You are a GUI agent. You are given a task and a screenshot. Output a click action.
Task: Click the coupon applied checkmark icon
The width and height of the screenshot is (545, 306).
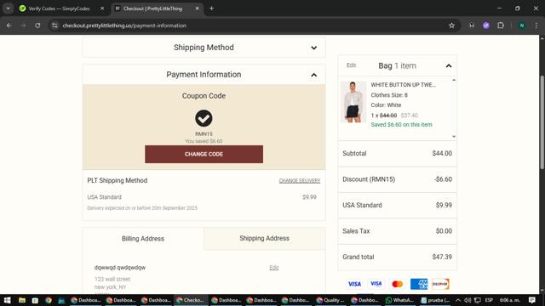pos(204,118)
